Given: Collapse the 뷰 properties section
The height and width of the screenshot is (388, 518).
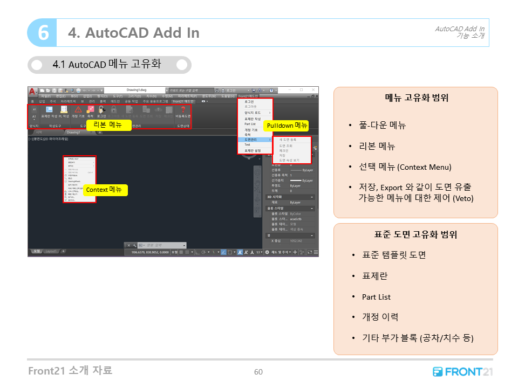Looking at the screenshot, I should click(x=312, y=235).
